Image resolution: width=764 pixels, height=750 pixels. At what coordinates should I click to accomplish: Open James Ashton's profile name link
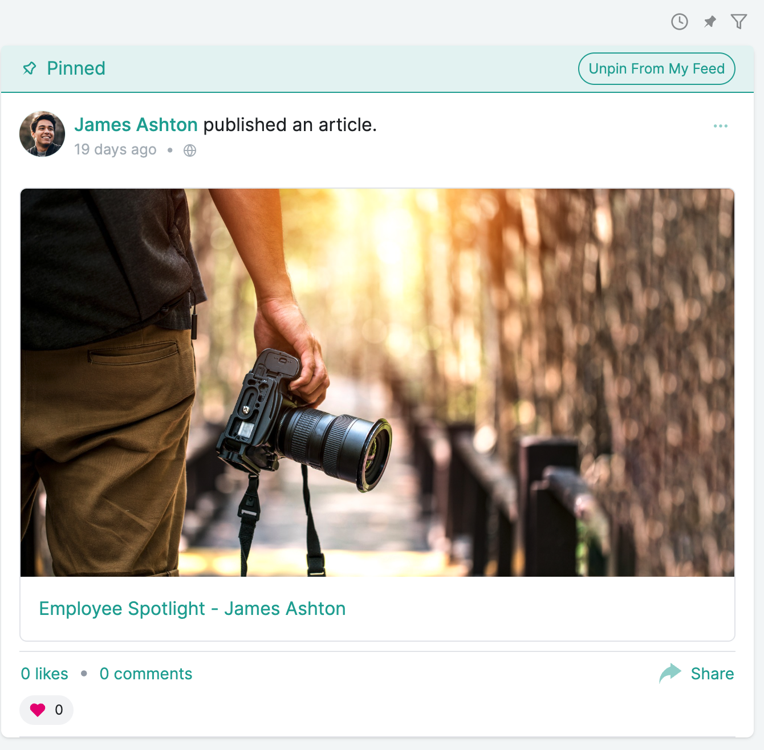(x=136, y=125)
